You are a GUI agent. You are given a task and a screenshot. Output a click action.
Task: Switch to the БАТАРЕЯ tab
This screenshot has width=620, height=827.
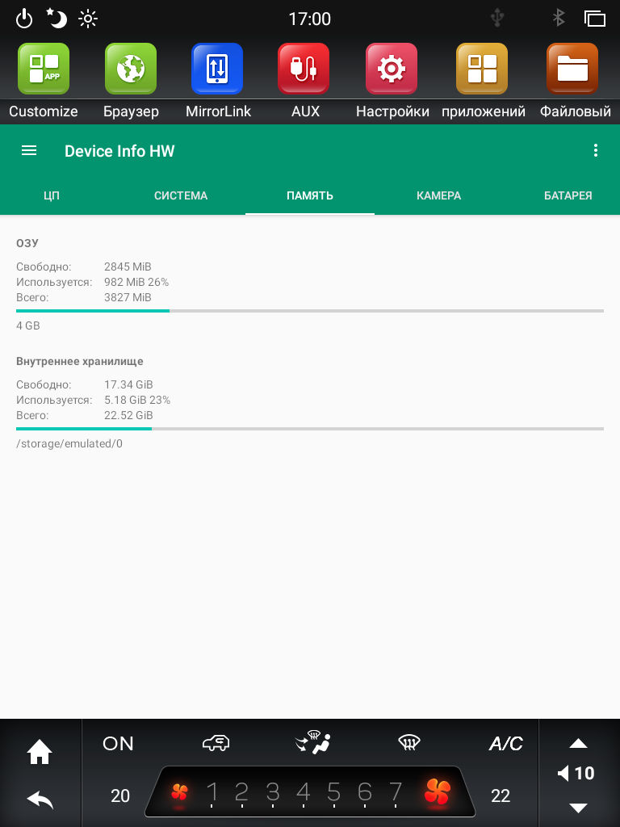coord(568,195)
